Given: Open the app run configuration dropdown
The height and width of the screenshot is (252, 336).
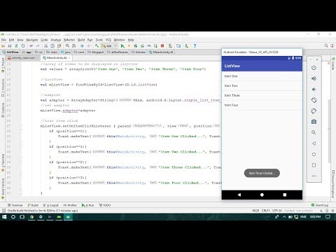Looking at the screenshot, I should coord(109,46).
